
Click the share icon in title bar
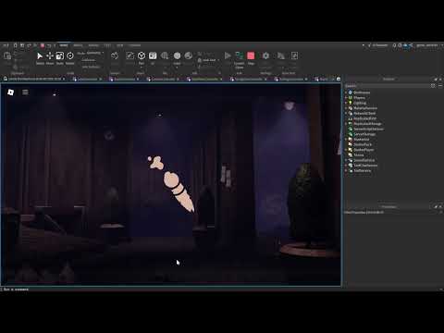coord(411,45)
